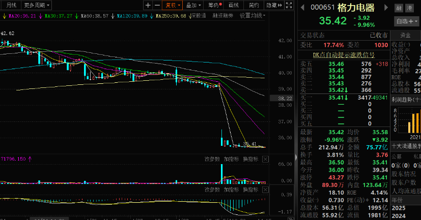Open the DK点自动提示涨跌信号 link
The height and width of the screenshot is (220, 421).
[343, 54]
